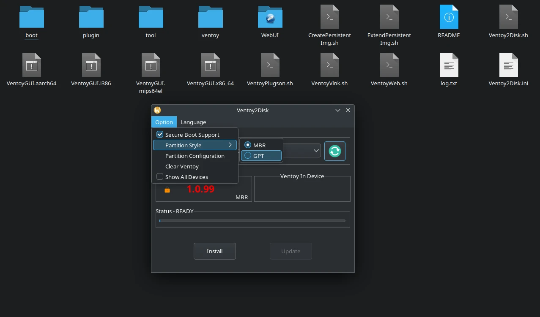
Task: Click the Ventoy2Disk window title text
Action: [253, 110]
